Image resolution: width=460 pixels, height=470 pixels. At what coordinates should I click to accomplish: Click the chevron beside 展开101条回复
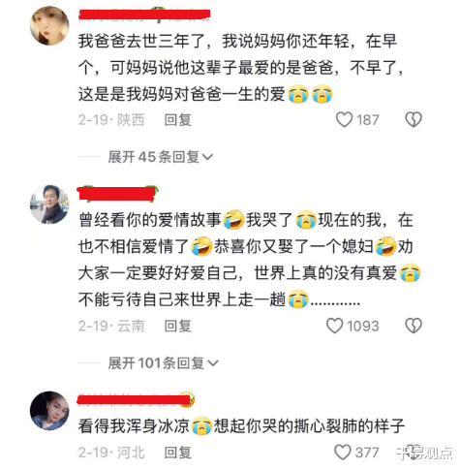click(x=213, y=363)
